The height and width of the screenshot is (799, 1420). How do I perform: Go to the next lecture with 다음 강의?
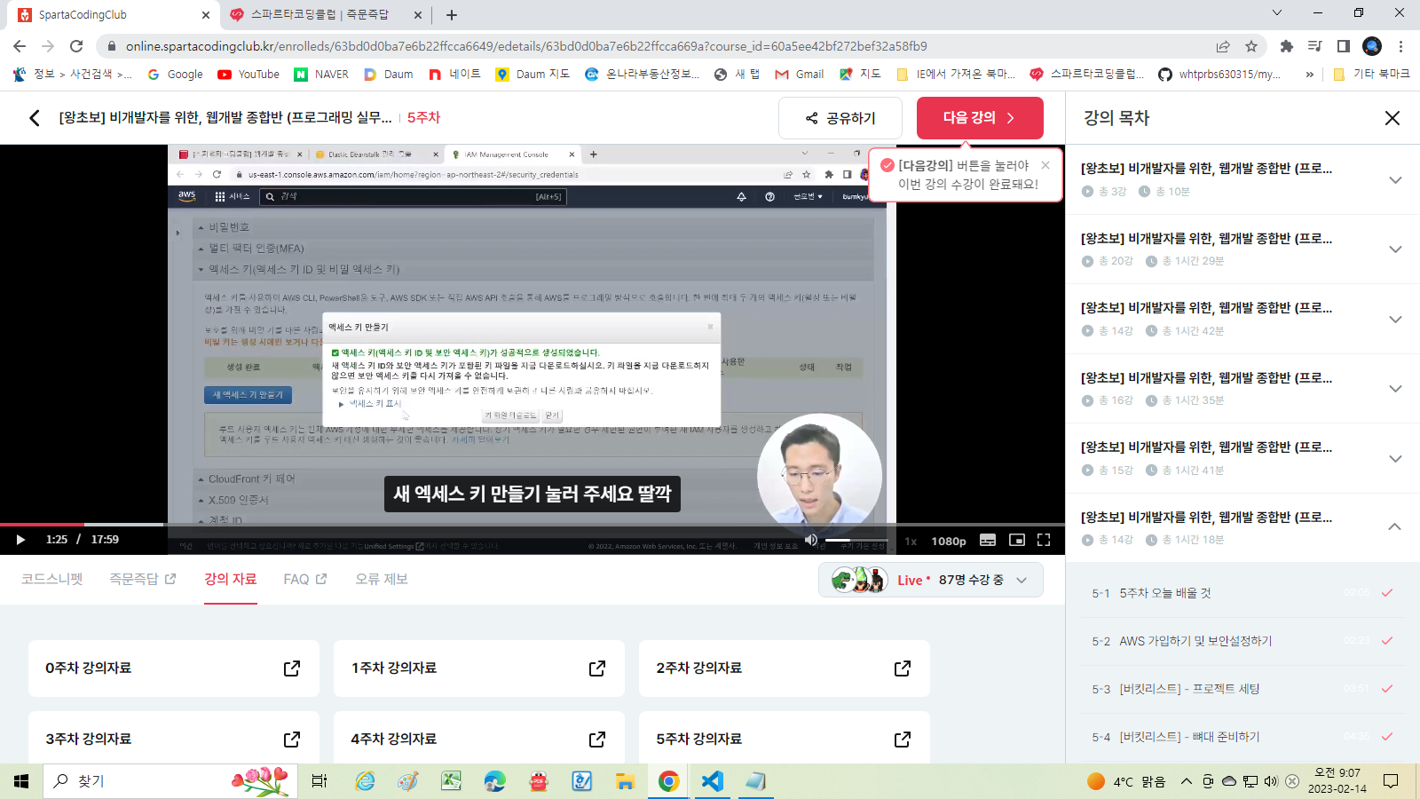pyautogui.click(x=980, y=118)
